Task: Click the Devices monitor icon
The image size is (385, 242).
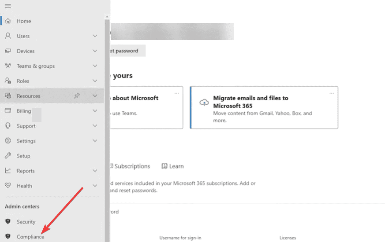Action: pyautogui.click(x=8, y=51)
